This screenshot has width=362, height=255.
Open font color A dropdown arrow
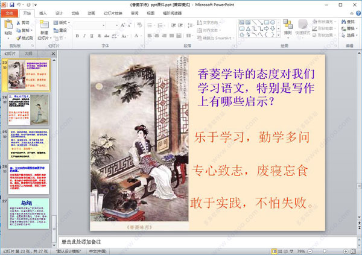(141, 36)
